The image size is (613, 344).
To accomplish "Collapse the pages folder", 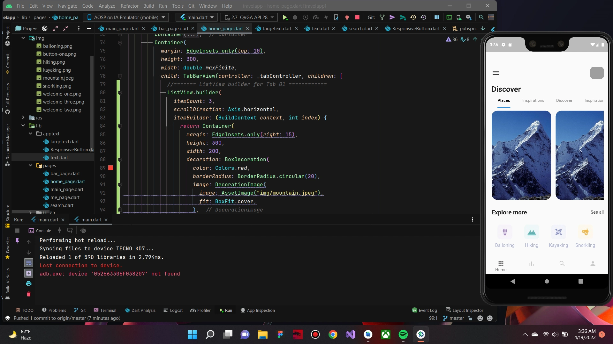I will [31, 166].
